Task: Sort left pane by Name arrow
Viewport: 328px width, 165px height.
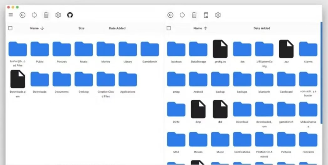Action: click(42, 28)
